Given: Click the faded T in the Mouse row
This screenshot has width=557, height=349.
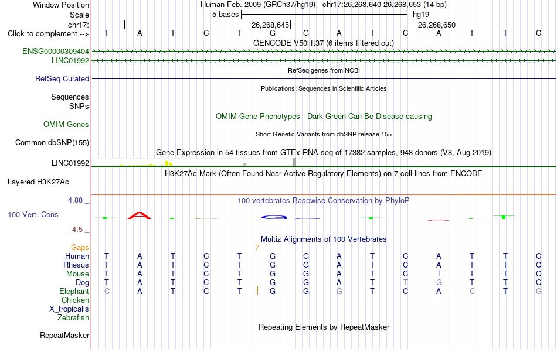Looking at the screenshot, I should tap(439, 274).
